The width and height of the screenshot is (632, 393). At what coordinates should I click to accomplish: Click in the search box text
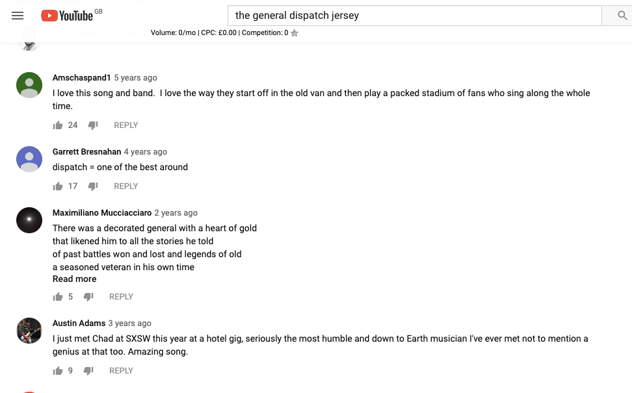point(414,16)
